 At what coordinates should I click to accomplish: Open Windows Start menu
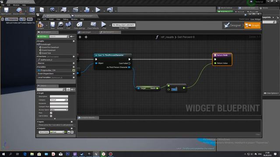click(x=3, y=154)
